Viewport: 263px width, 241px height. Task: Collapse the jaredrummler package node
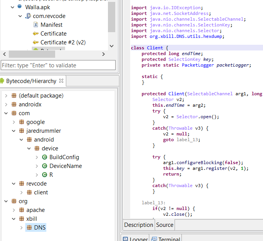tap(14, 131)
